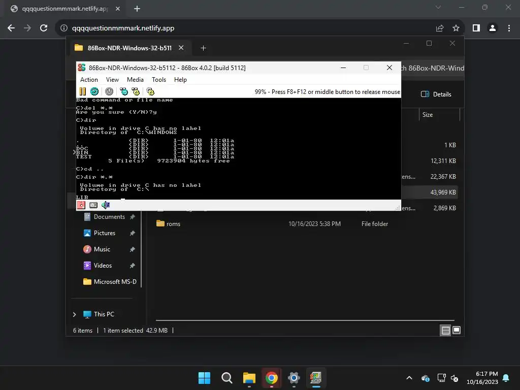Screen dimensions: 520x390
Task: Click the teal hard reset icon
Action: coord(94,91)
